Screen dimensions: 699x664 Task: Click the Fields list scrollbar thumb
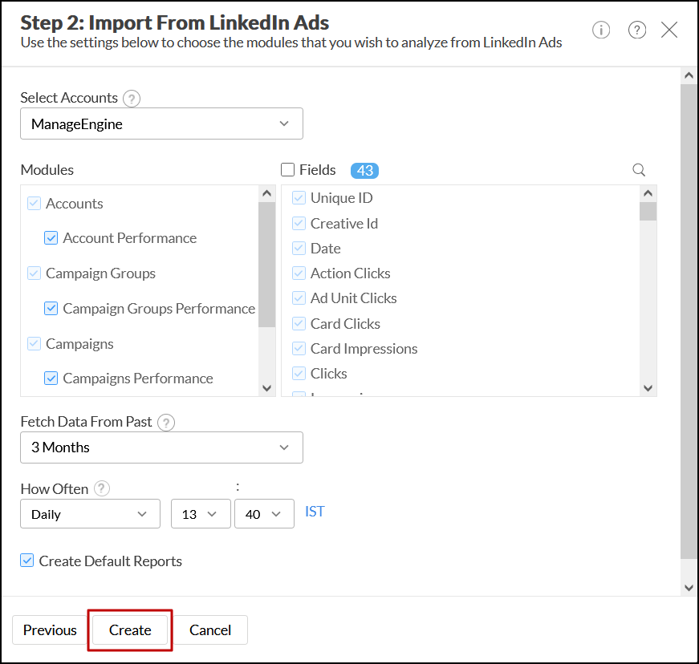click(x=648, y=211)
